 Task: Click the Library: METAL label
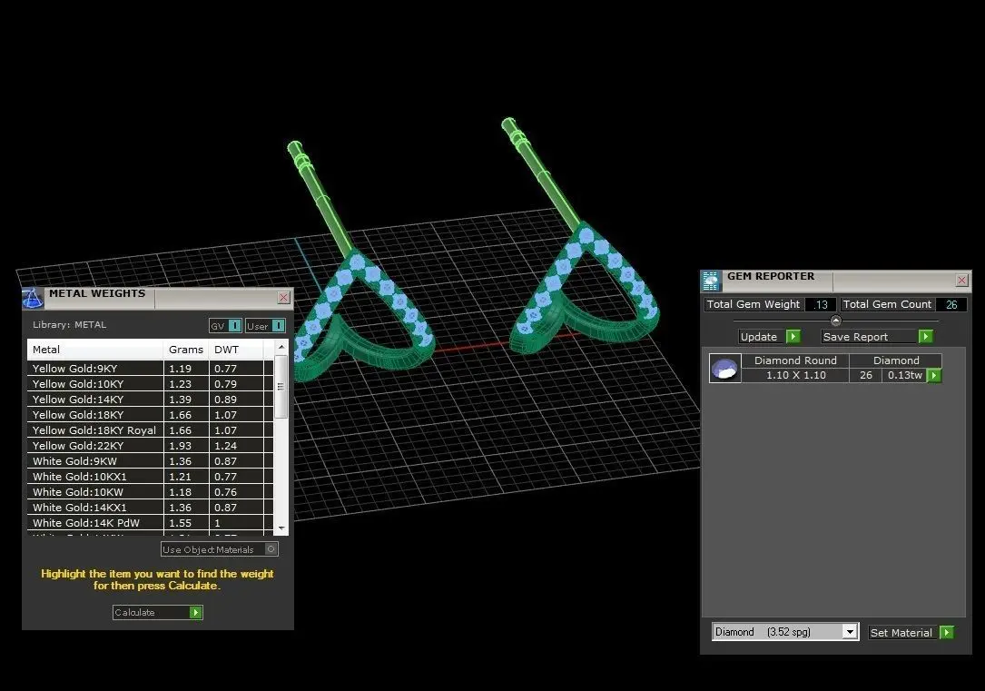[69, 325]
